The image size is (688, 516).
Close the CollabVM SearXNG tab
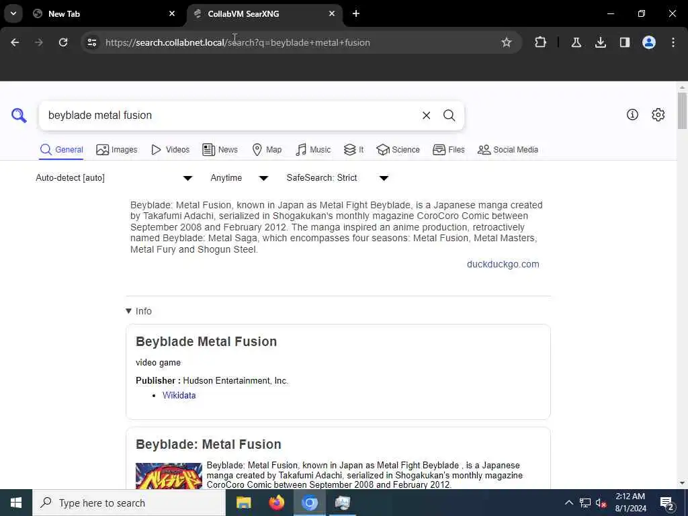(x=332, y=13)
